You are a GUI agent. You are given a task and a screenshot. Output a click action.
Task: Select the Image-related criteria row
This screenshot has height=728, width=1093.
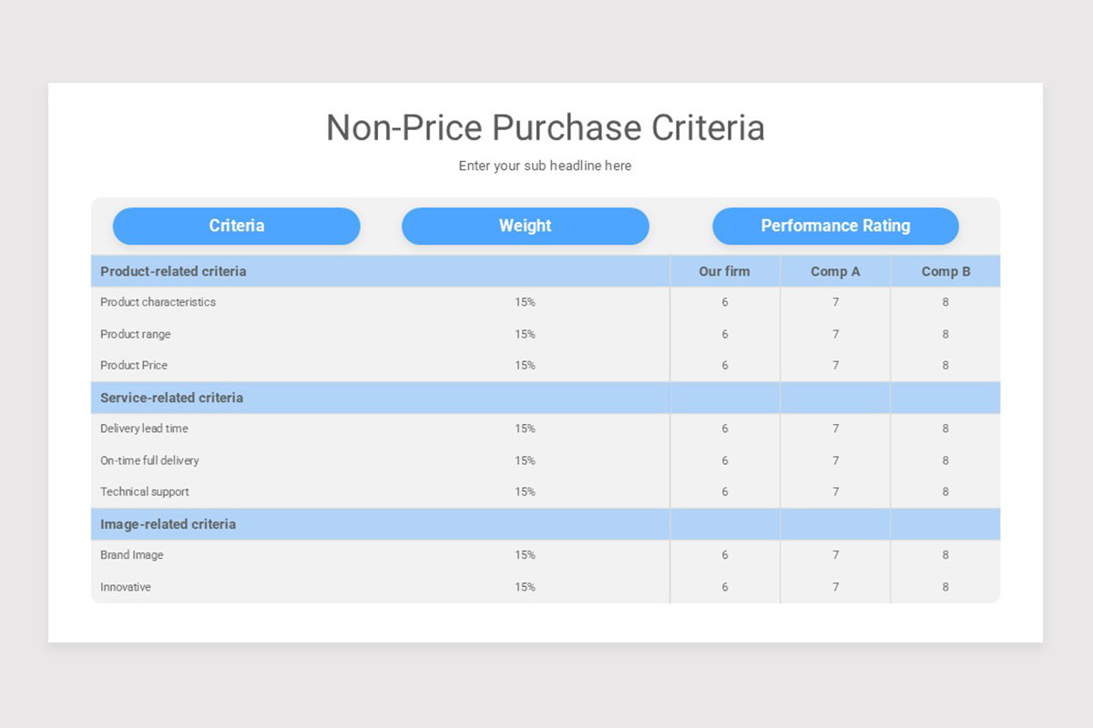click(x=168, y=524)
